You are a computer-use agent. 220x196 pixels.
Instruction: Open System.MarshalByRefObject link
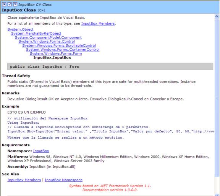(x=36, y=33)
